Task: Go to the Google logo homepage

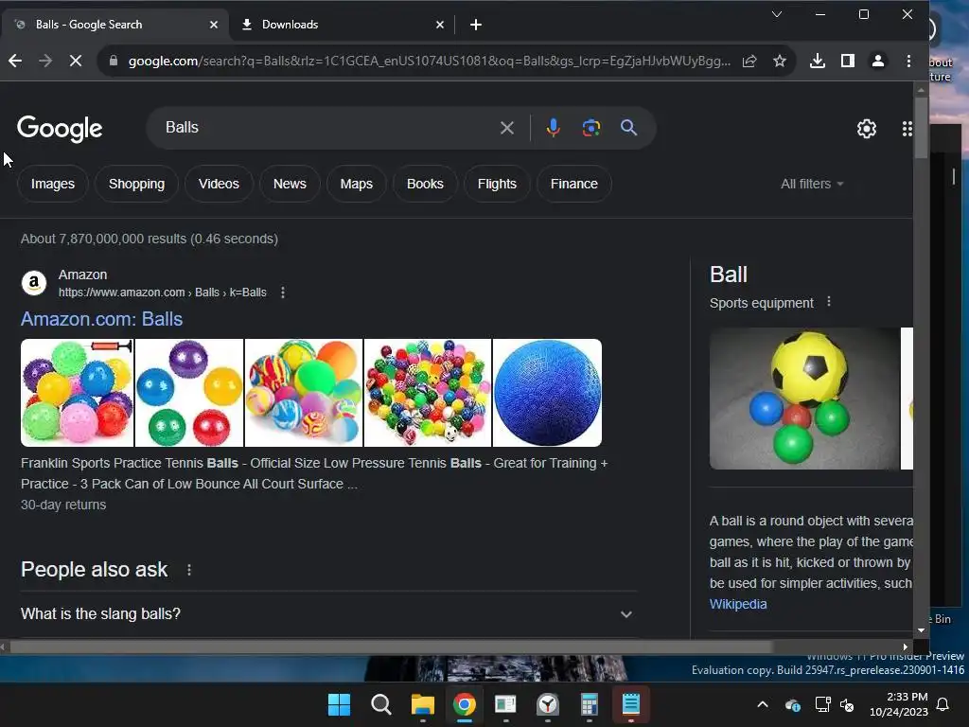Action: point(60,129)
